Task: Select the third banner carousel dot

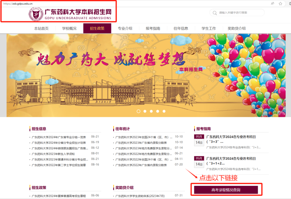Action: 151,111
